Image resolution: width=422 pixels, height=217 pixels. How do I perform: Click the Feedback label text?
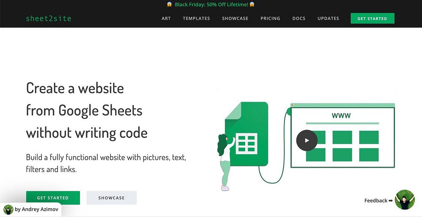(376, 200)
